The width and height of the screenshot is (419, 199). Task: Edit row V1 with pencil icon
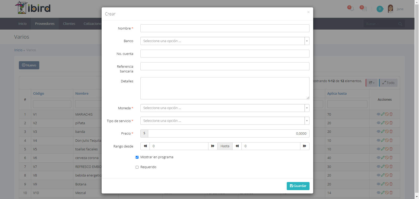coord(383,114)
